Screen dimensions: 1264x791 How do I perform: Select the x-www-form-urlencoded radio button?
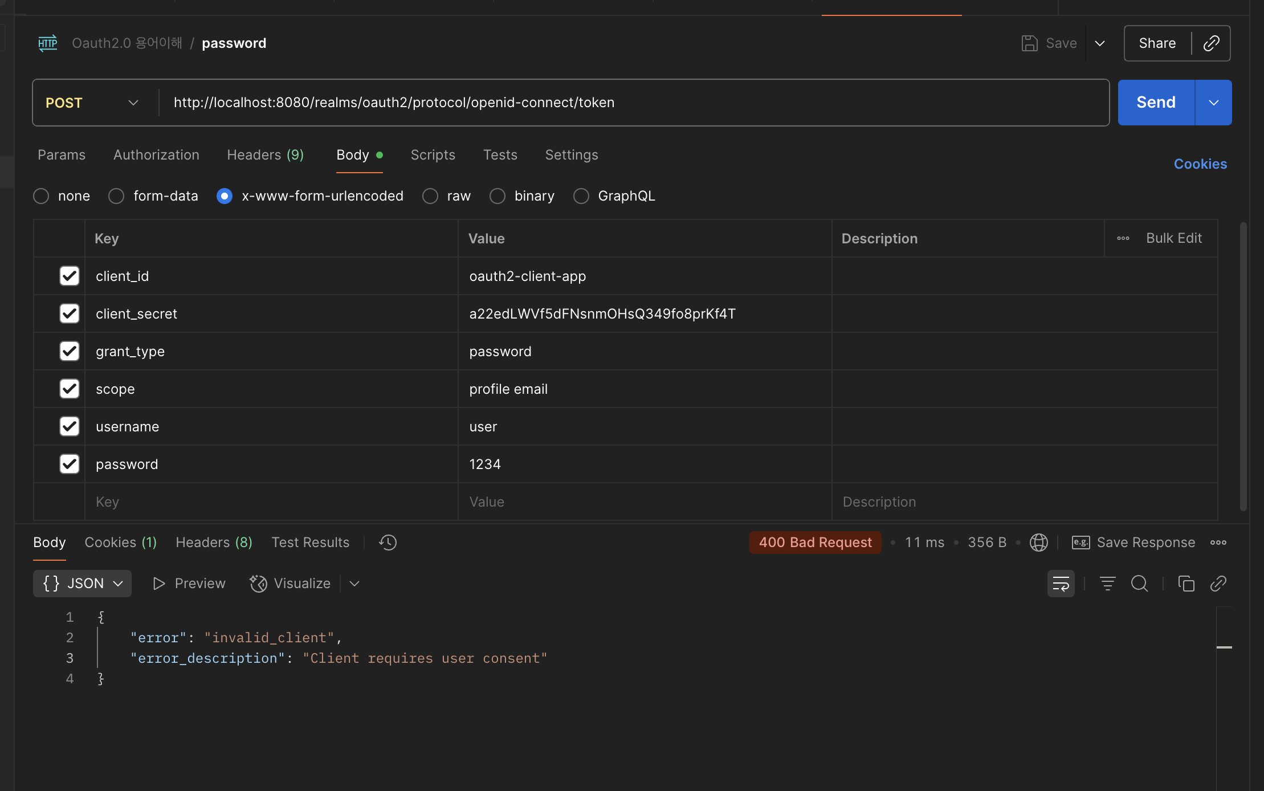(x=225, y=196)
